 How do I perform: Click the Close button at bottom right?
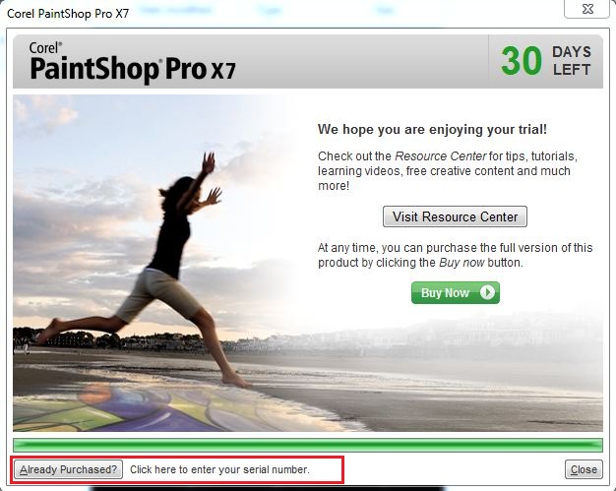point(584,469)
